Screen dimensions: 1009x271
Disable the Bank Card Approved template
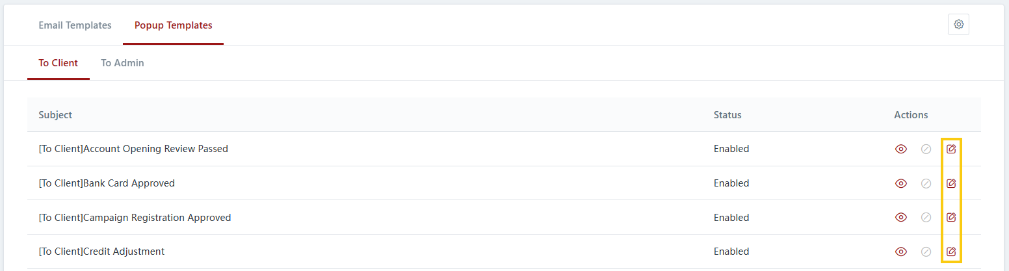[926, 183]
